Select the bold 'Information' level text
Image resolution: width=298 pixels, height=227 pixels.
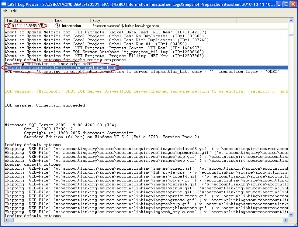(x=71, y=25)
